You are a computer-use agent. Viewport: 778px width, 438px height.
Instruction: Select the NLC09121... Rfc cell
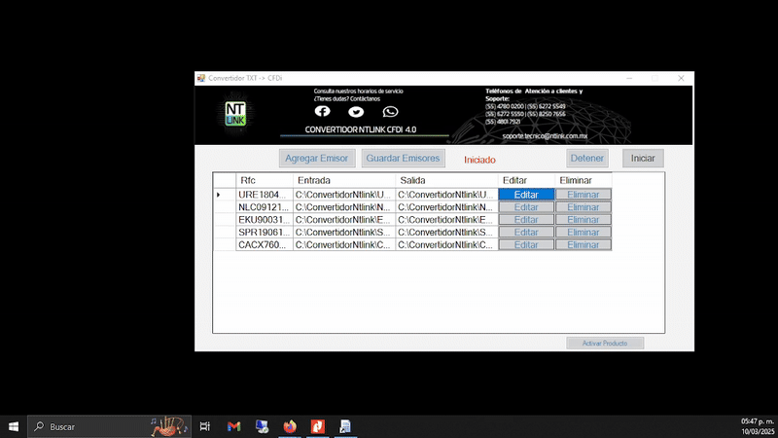(x=265, y=207)
